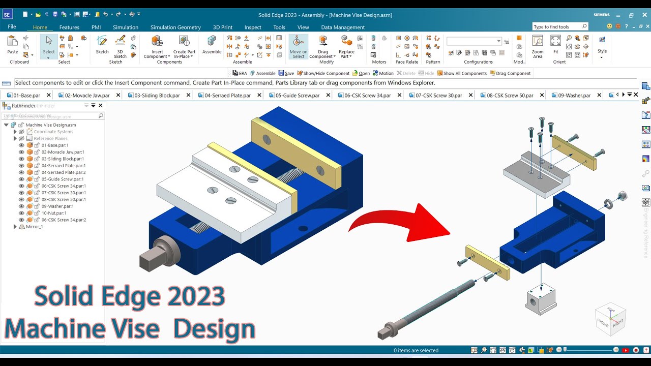Toggle visibility of 02-Movacle Jaw.par:1
The image size is (651, 366).
(21, 152)
